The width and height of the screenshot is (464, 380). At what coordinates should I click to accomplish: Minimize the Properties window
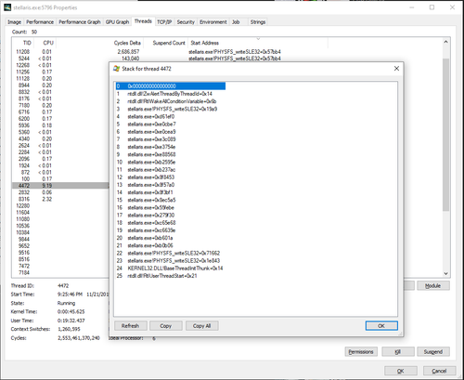(x=412, y=7)
